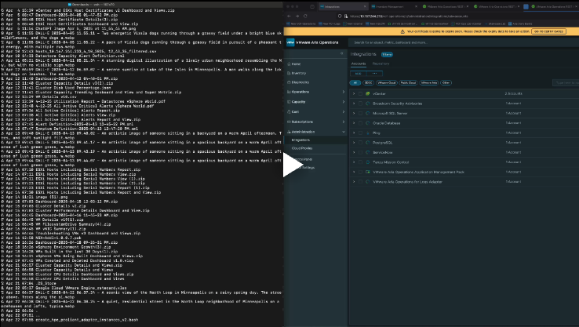The image size is (579, 327).
Task: Click the Diagnostics sidebar icon
Action: coord(289,82)
